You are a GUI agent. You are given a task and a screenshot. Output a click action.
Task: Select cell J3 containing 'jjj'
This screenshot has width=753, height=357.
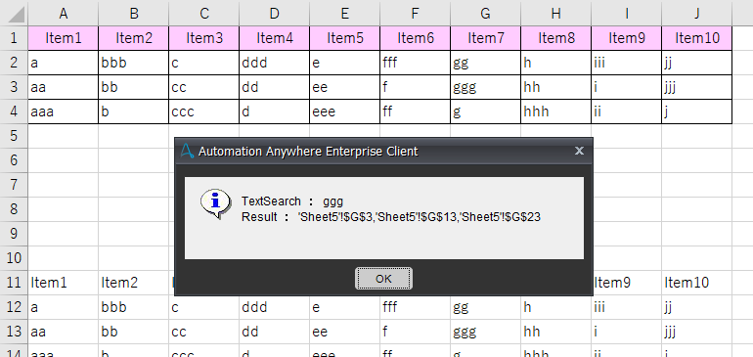697,87
